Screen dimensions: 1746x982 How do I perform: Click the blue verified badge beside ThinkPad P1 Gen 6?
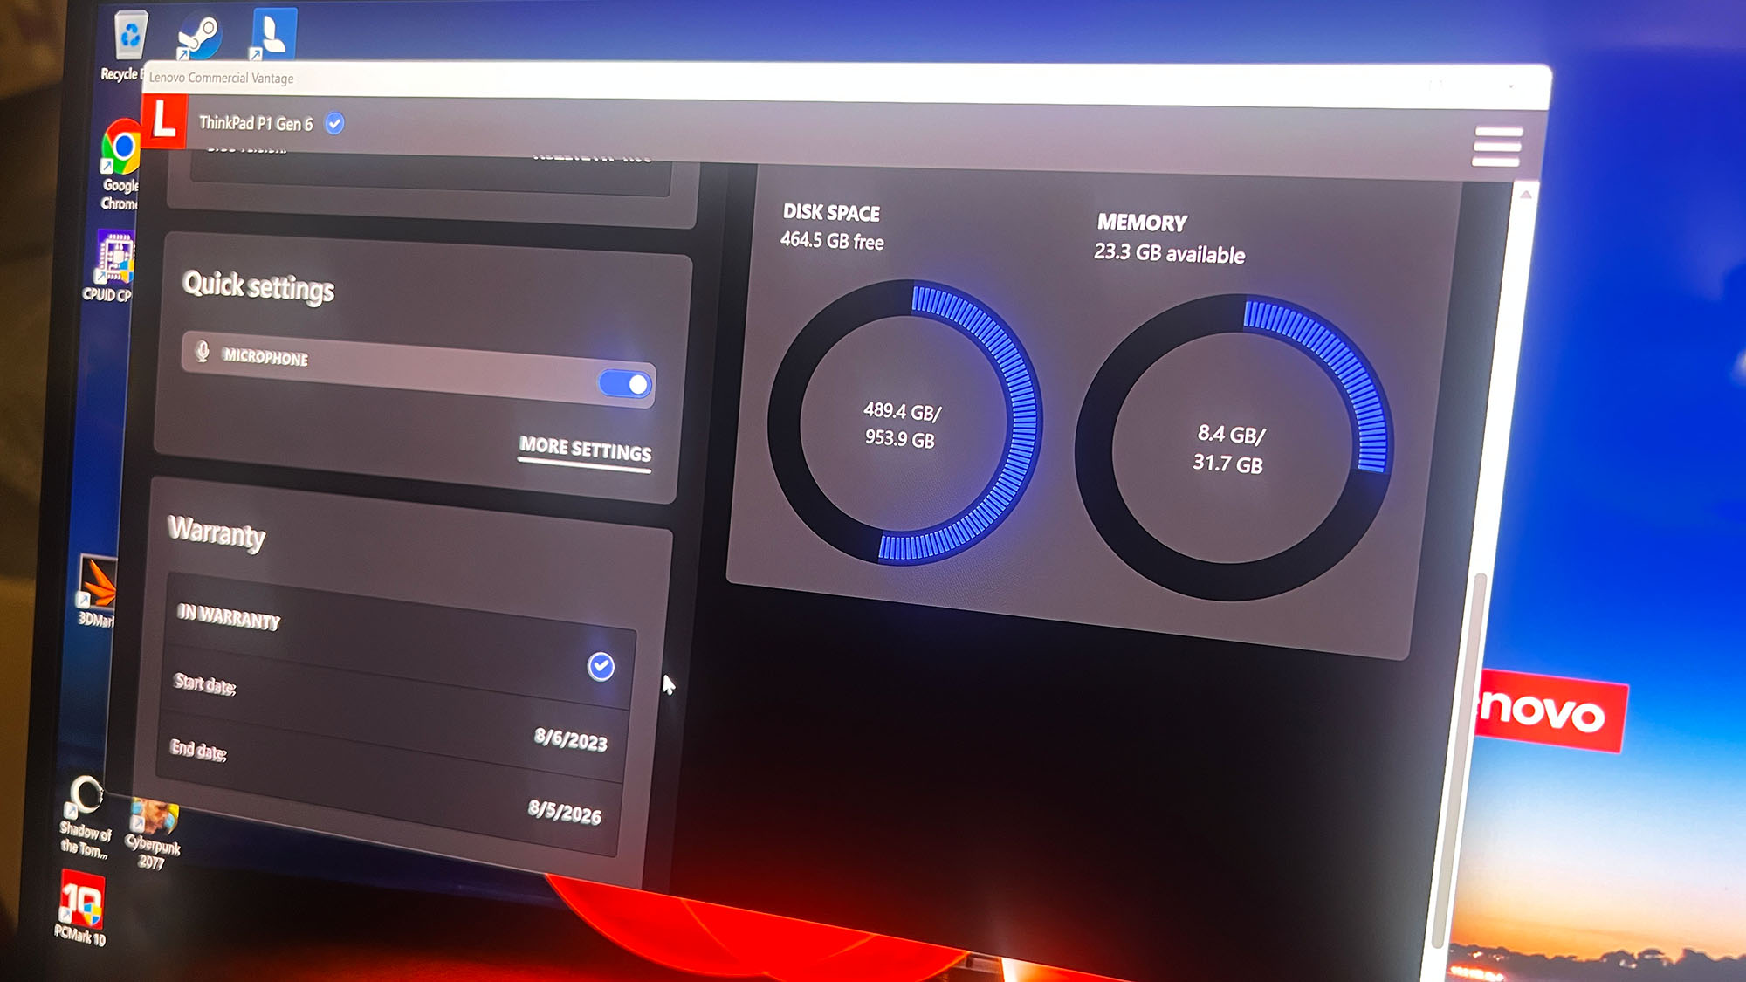click(x=334, y=124)
